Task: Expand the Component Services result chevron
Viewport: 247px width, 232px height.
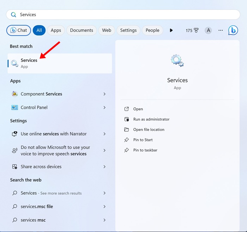Action: tap(104, 94)
